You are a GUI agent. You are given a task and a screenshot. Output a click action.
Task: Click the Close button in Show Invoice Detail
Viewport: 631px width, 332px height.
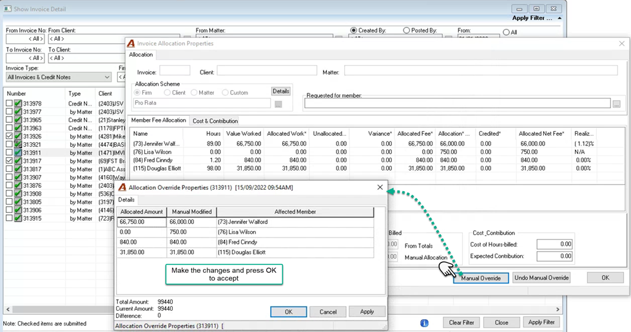tap(501, 322)
